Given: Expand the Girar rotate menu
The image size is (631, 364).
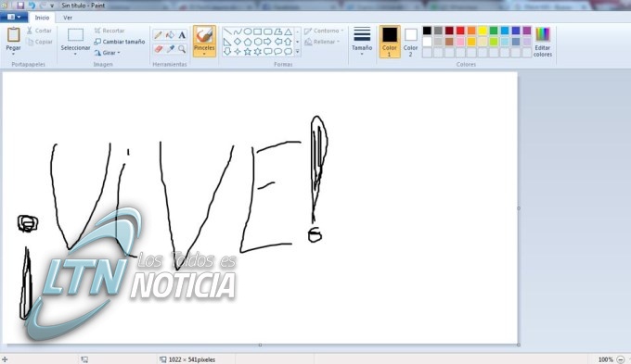Looking at the screenshot, I should 107,53.
